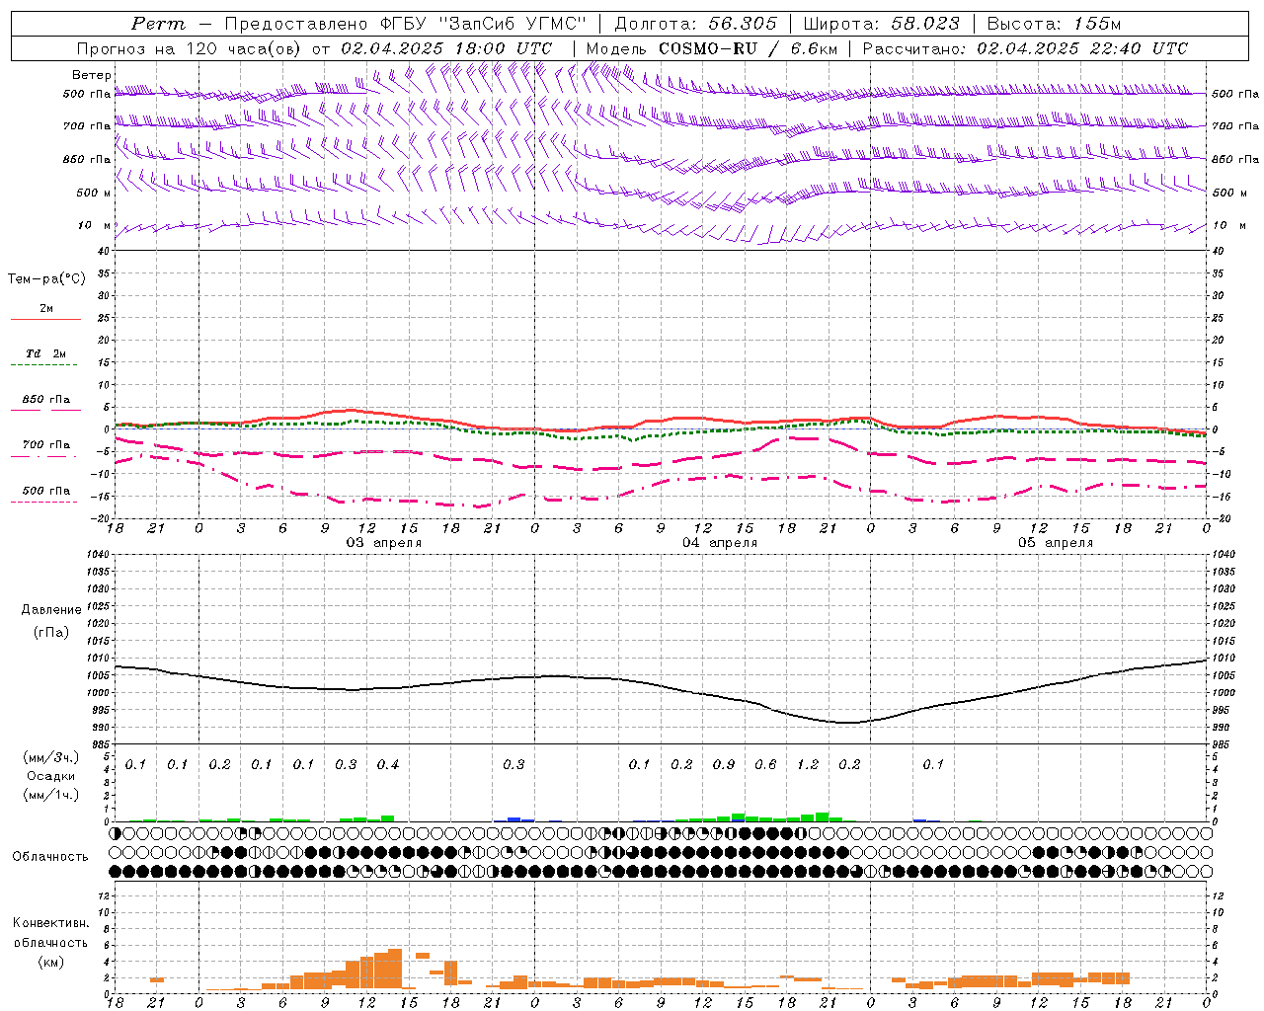Click the "05 апреля" date label
This screenshot has width=1264, height=1011.
click(1056, 543)
